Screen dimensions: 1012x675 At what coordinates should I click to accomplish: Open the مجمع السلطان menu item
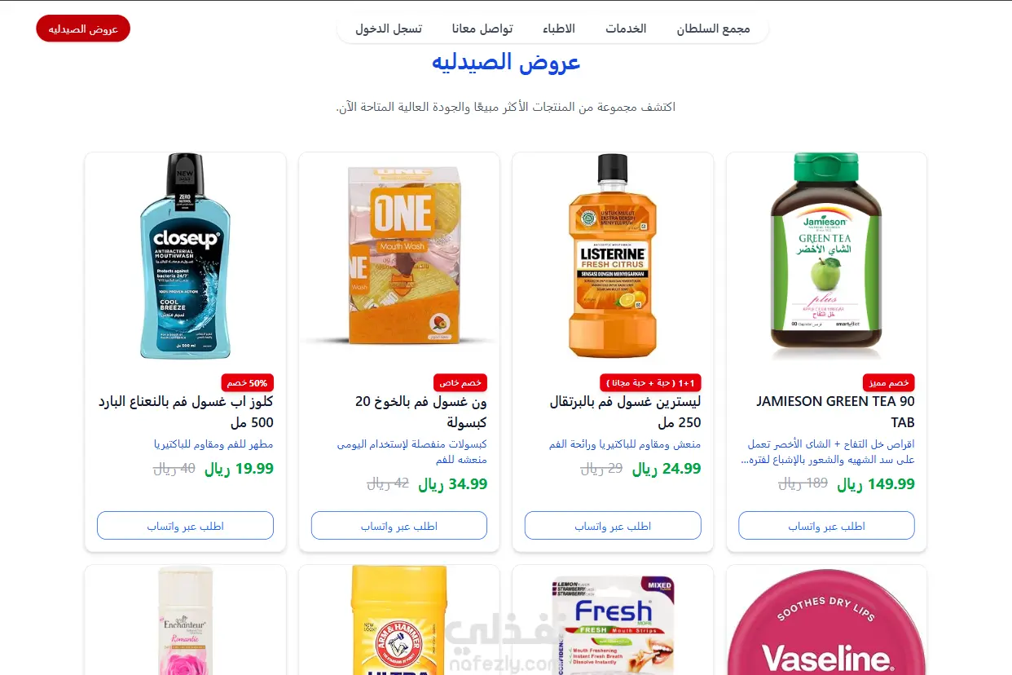point(713,29)
